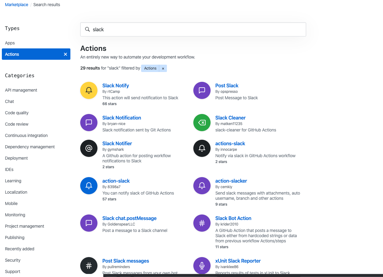Filter by Mobile category
The width and height of the screenshot is (383, 277).
coord(11,203)
